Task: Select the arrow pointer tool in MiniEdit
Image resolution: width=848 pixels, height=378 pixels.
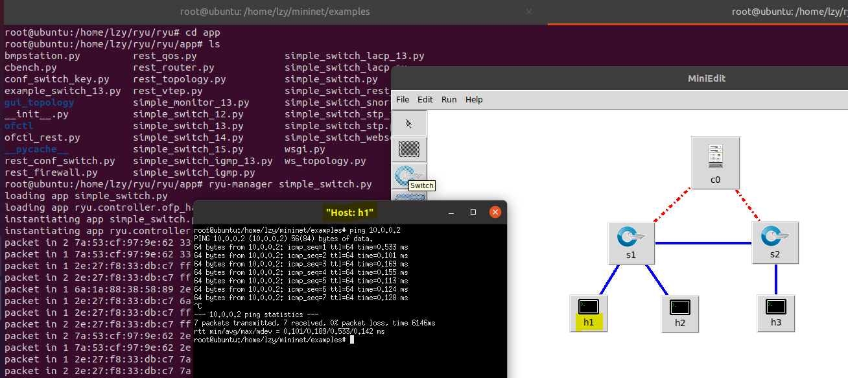Action: tap(408, 123)
